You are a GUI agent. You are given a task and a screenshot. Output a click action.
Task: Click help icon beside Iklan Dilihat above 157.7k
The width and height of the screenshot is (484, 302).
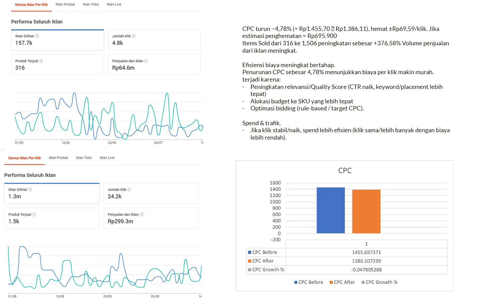tap(37, 36)
